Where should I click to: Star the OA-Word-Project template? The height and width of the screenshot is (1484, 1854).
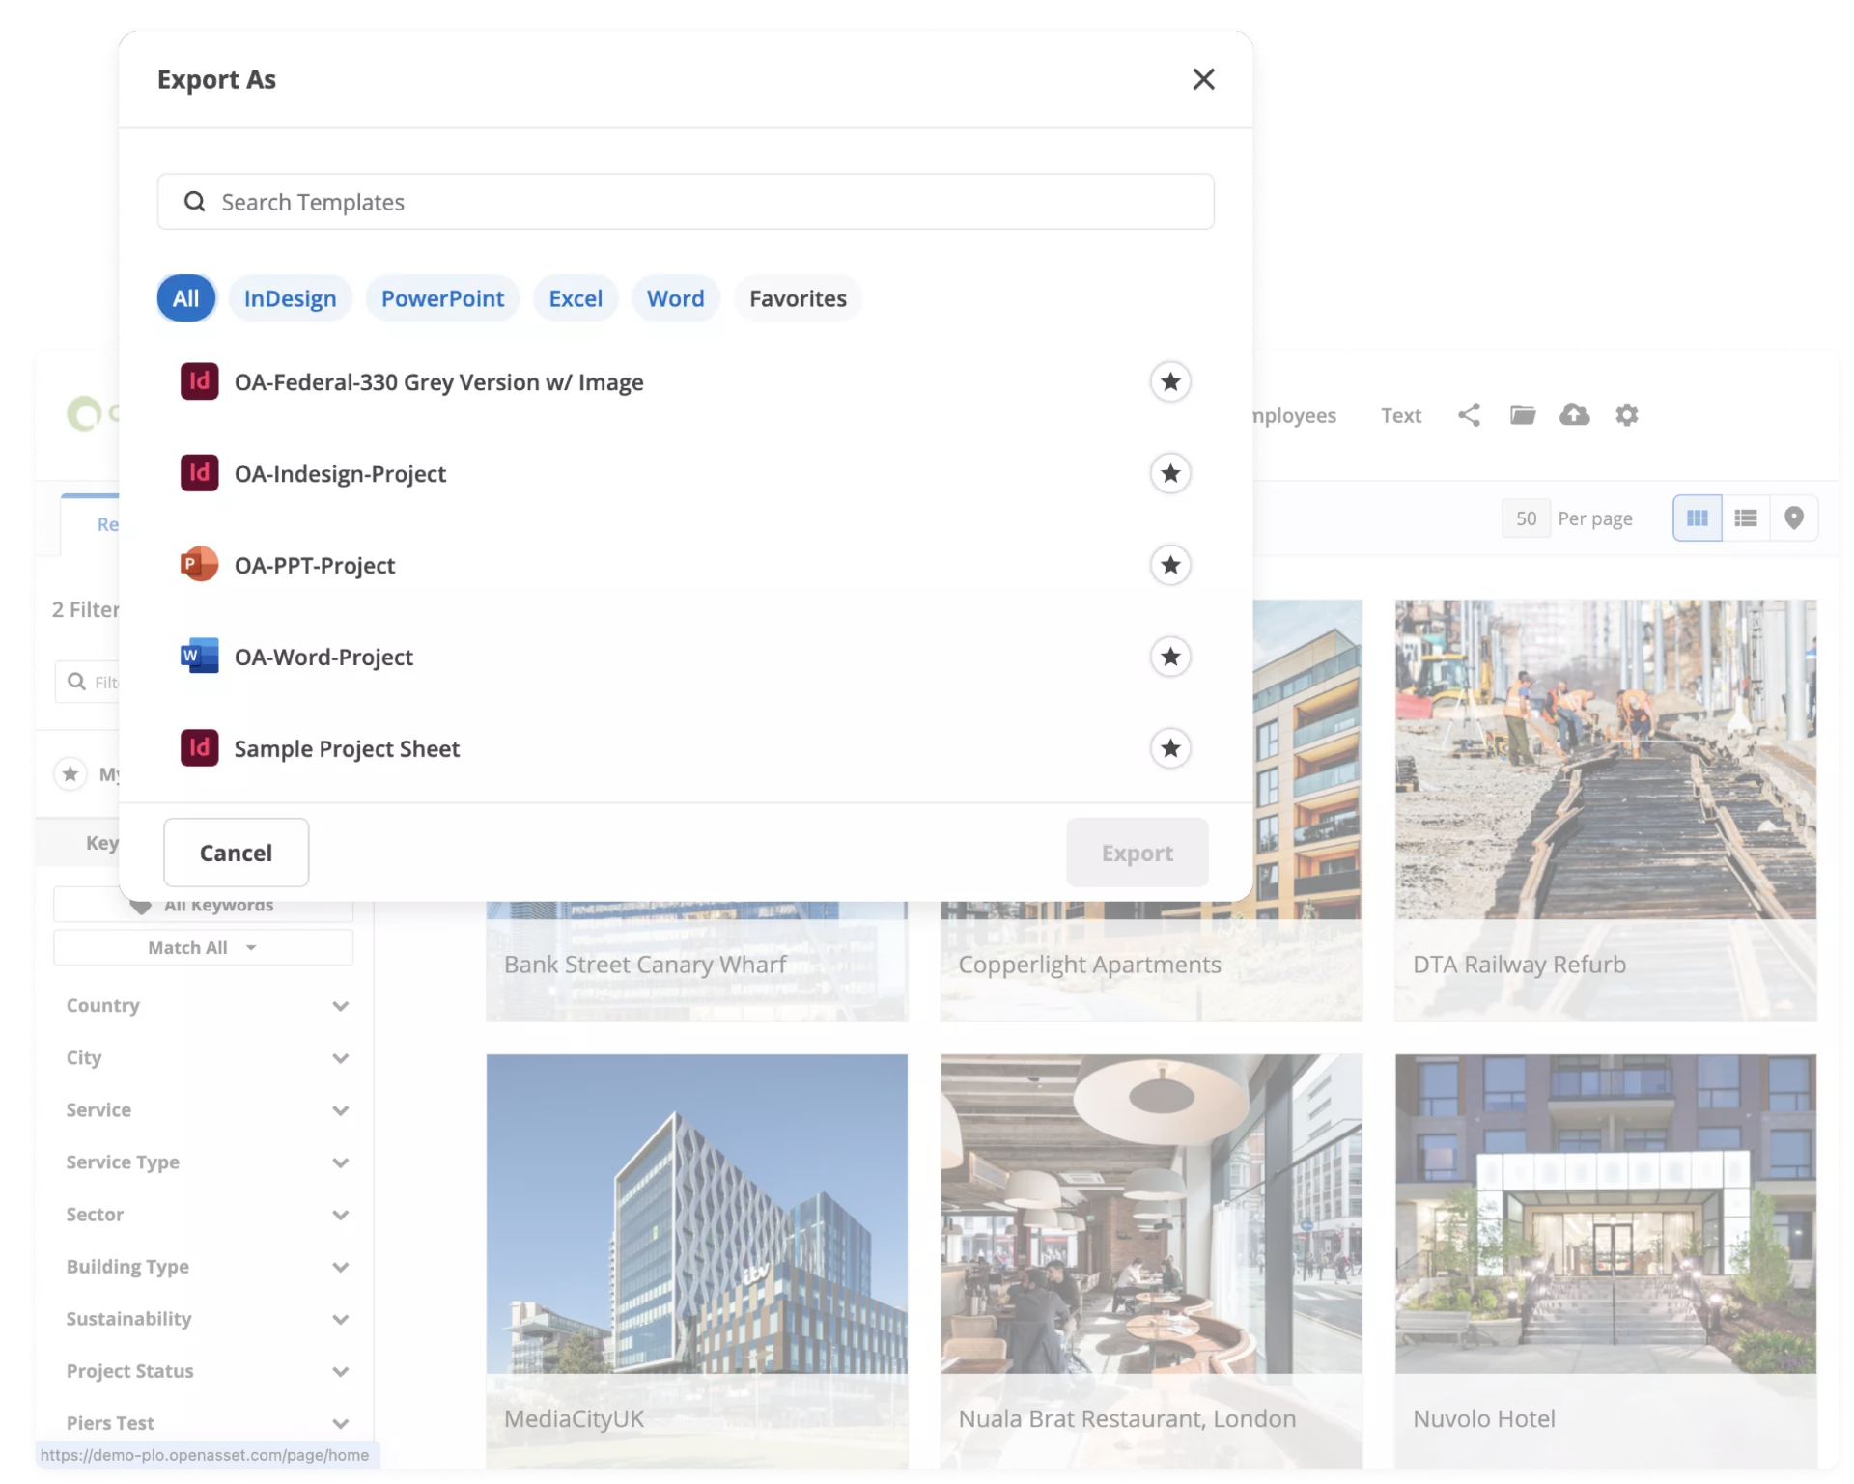[1170, 658]
